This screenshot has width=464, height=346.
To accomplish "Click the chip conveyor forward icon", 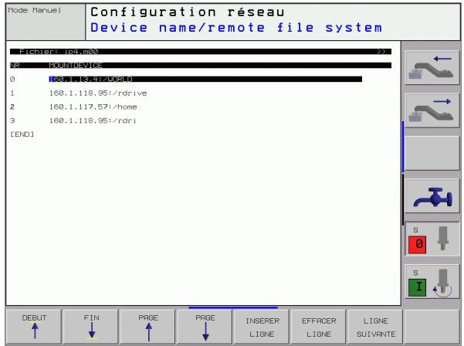I will [432, 110].
